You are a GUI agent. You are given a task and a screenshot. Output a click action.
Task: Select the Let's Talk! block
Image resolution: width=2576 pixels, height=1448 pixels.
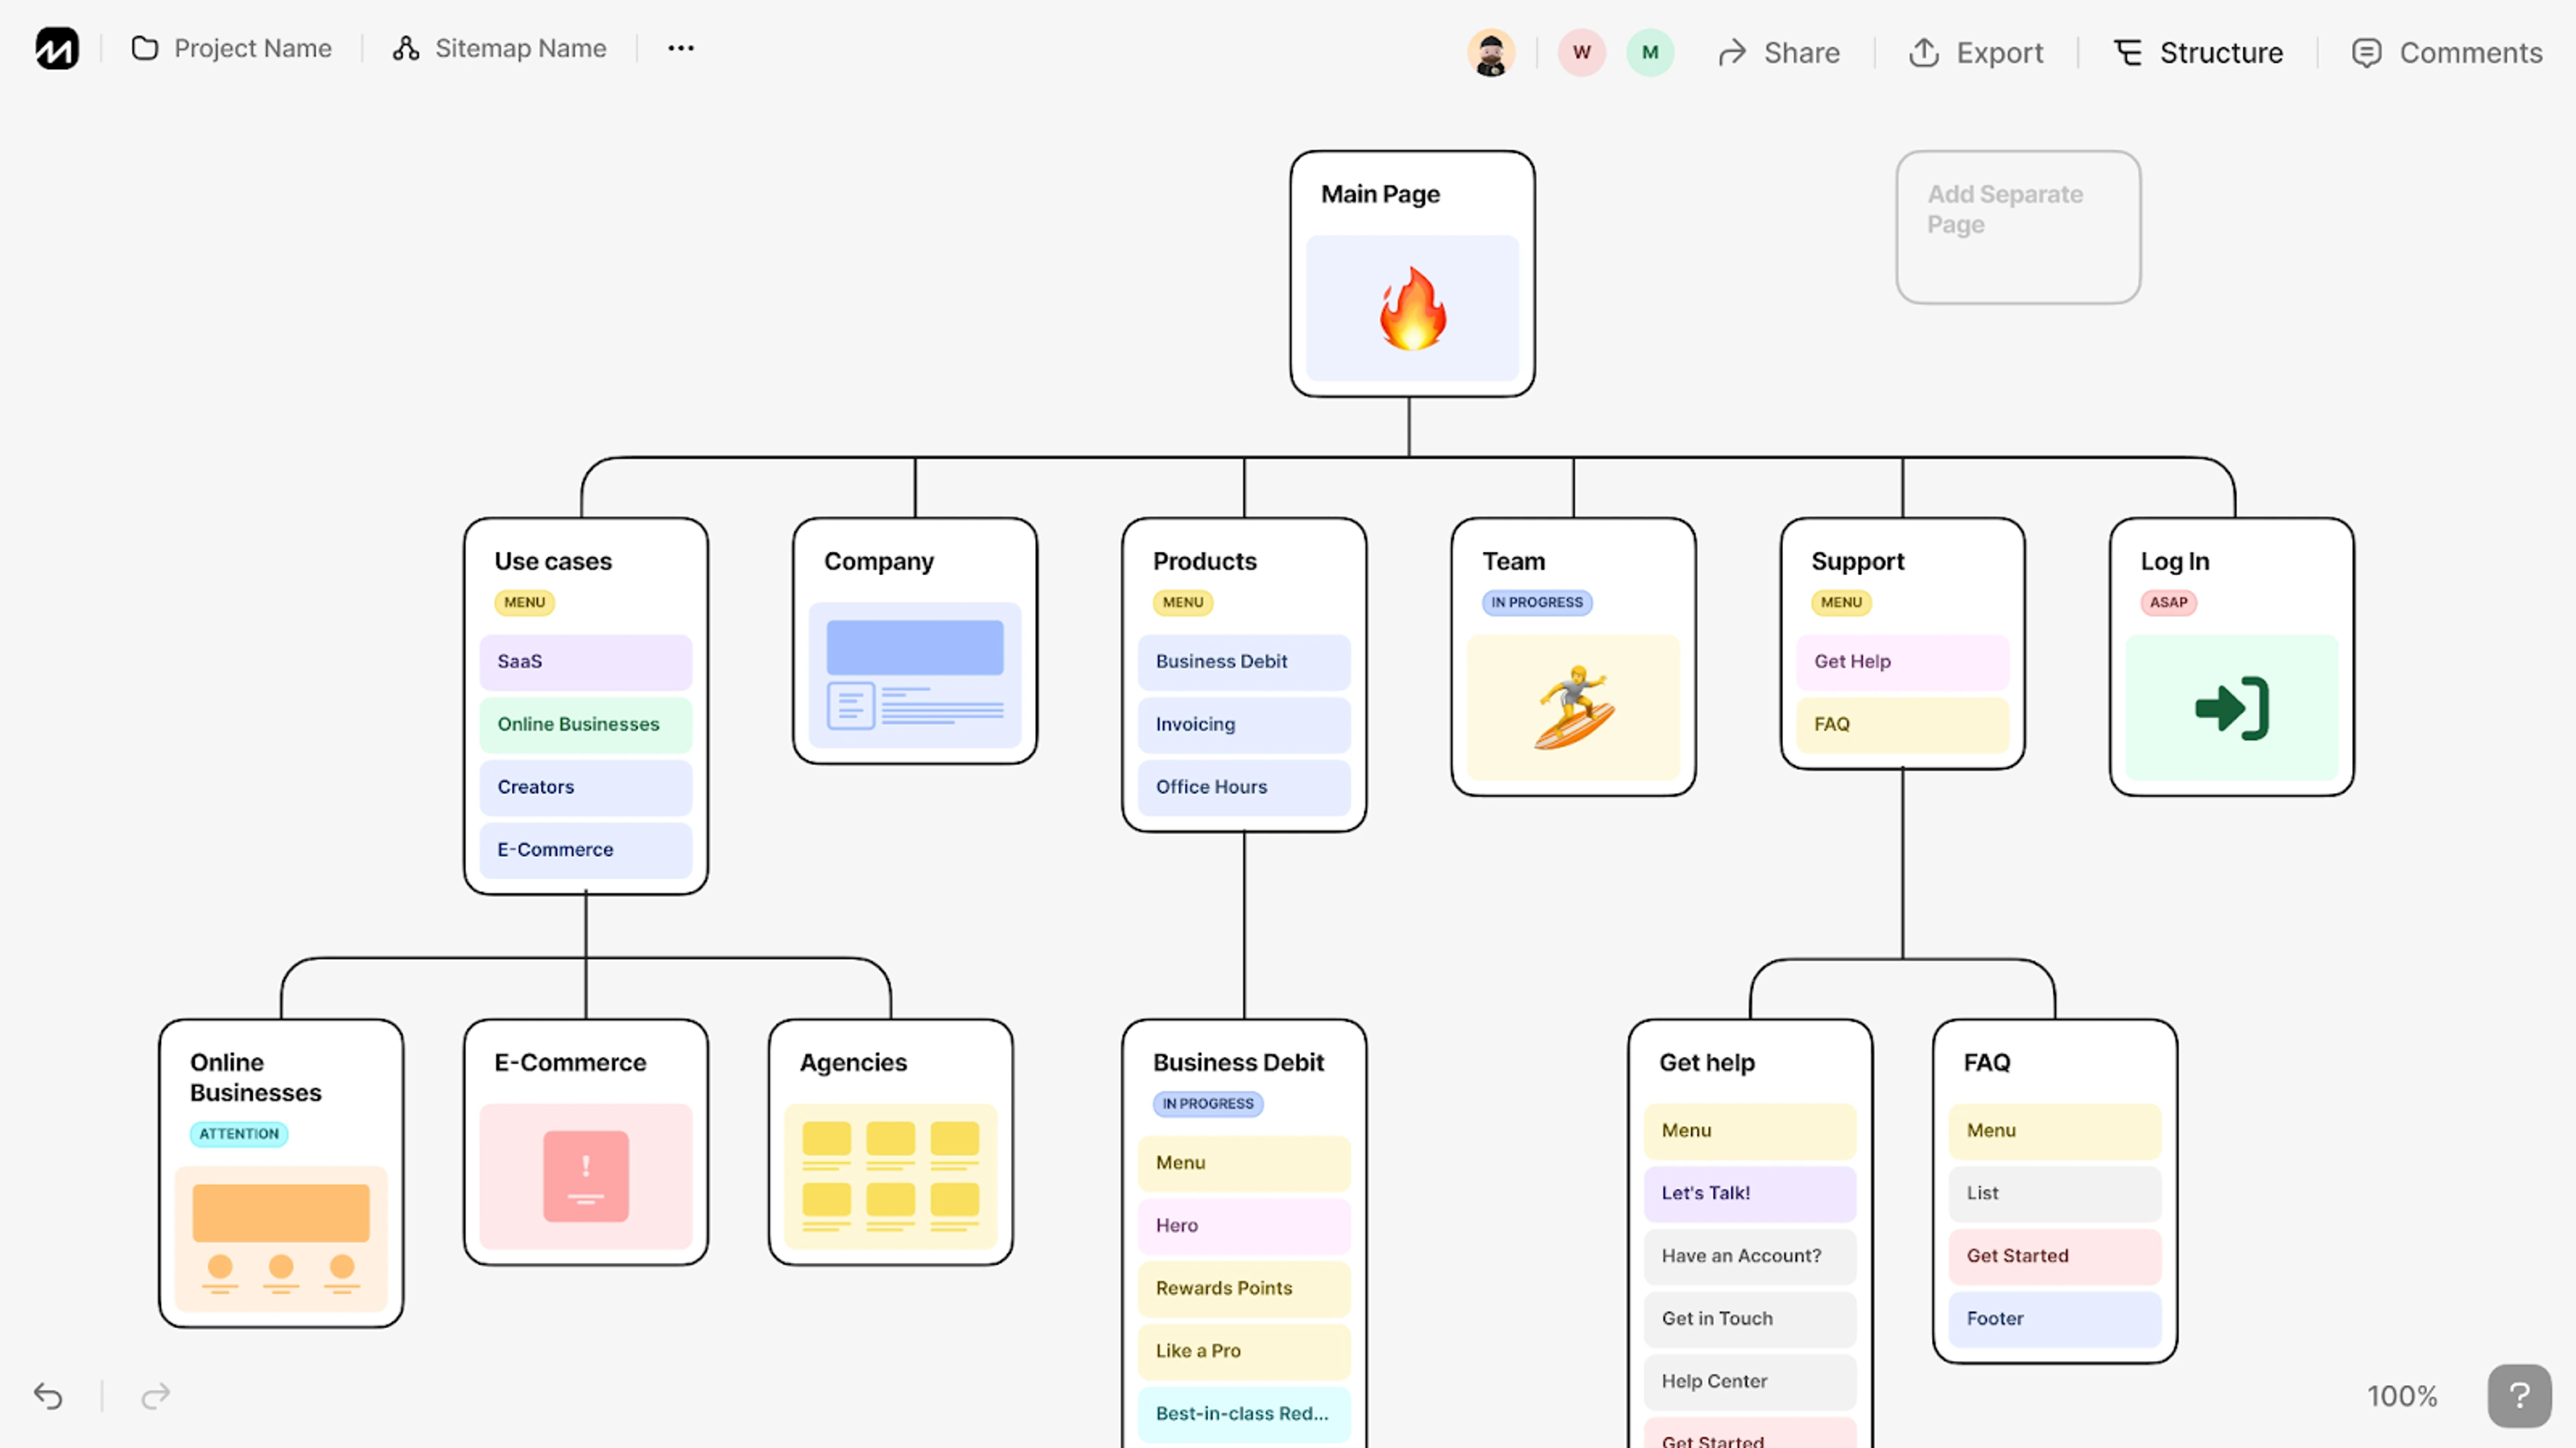click(x=1750, y=1194)
